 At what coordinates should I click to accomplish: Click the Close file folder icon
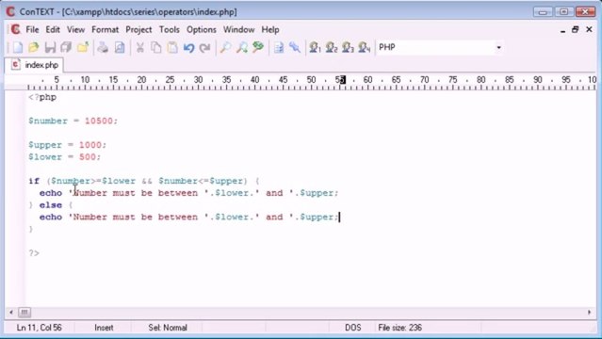pyautogui.click(x=83, y=48)
